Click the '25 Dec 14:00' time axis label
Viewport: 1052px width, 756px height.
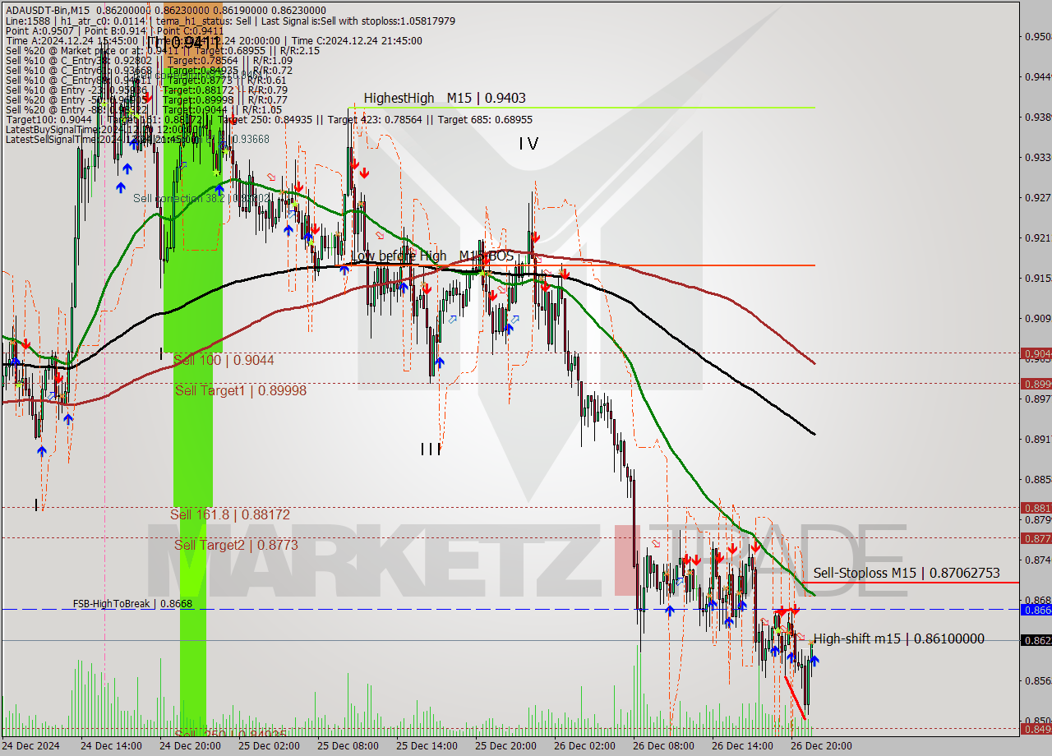pos(427,746)
